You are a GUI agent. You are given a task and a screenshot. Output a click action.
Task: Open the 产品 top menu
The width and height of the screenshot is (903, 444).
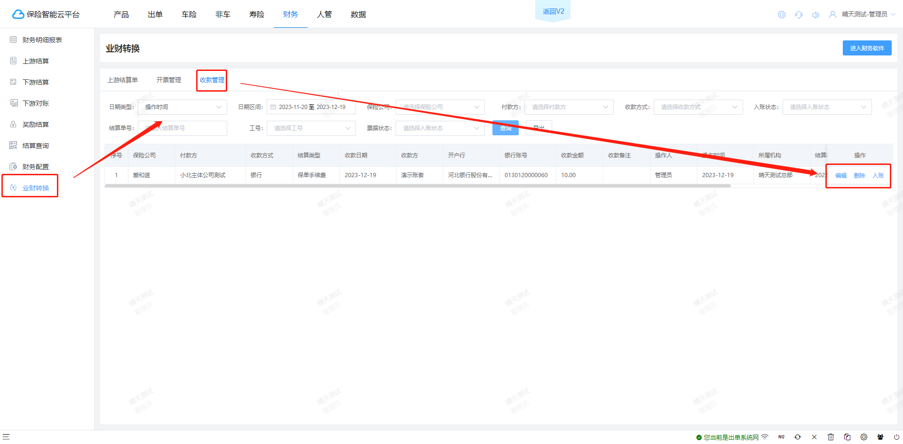pos(121,15)
